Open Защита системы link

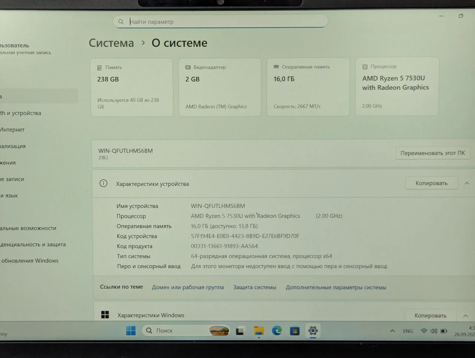[x=255, y=287]
